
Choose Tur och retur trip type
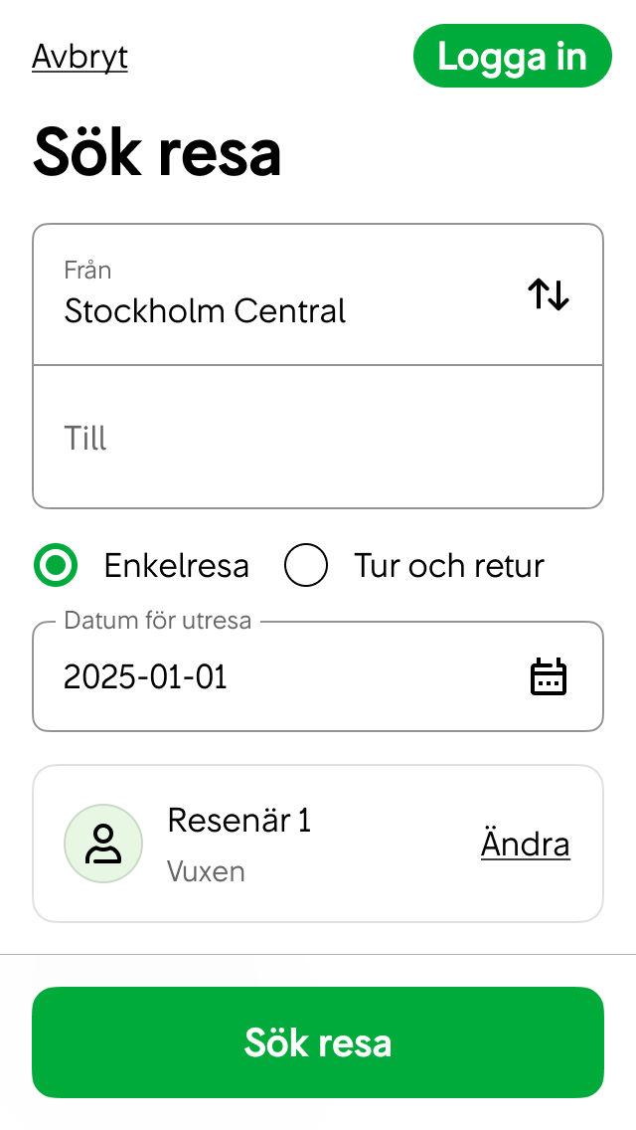[306, 564]
